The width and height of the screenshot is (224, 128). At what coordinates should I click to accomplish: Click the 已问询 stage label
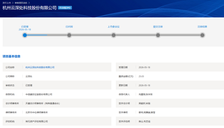tap(69, 27)
